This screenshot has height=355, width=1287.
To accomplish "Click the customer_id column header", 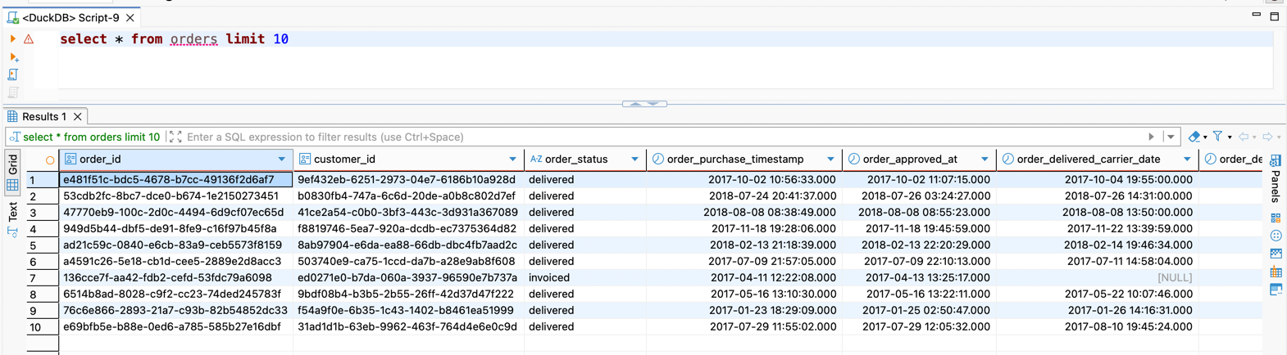I will [344, 160].
